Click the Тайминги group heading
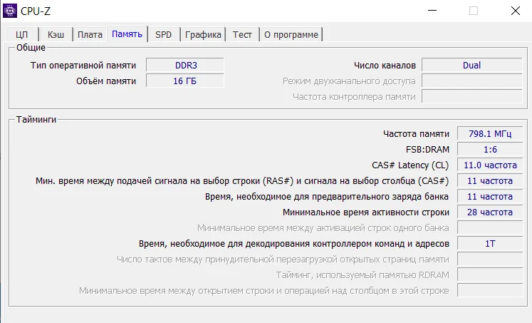The width and height of the screenshot is (532, 323). 36,120
